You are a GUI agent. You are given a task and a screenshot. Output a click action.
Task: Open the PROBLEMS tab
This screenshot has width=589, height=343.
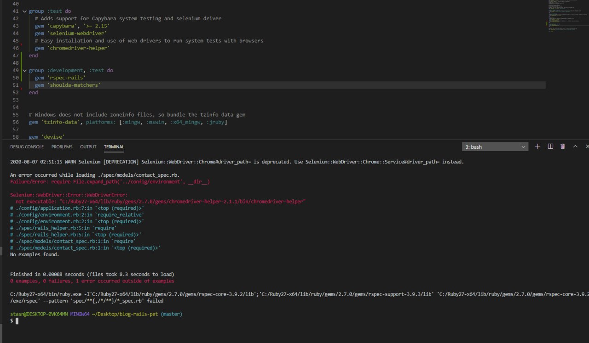[62, 147]
